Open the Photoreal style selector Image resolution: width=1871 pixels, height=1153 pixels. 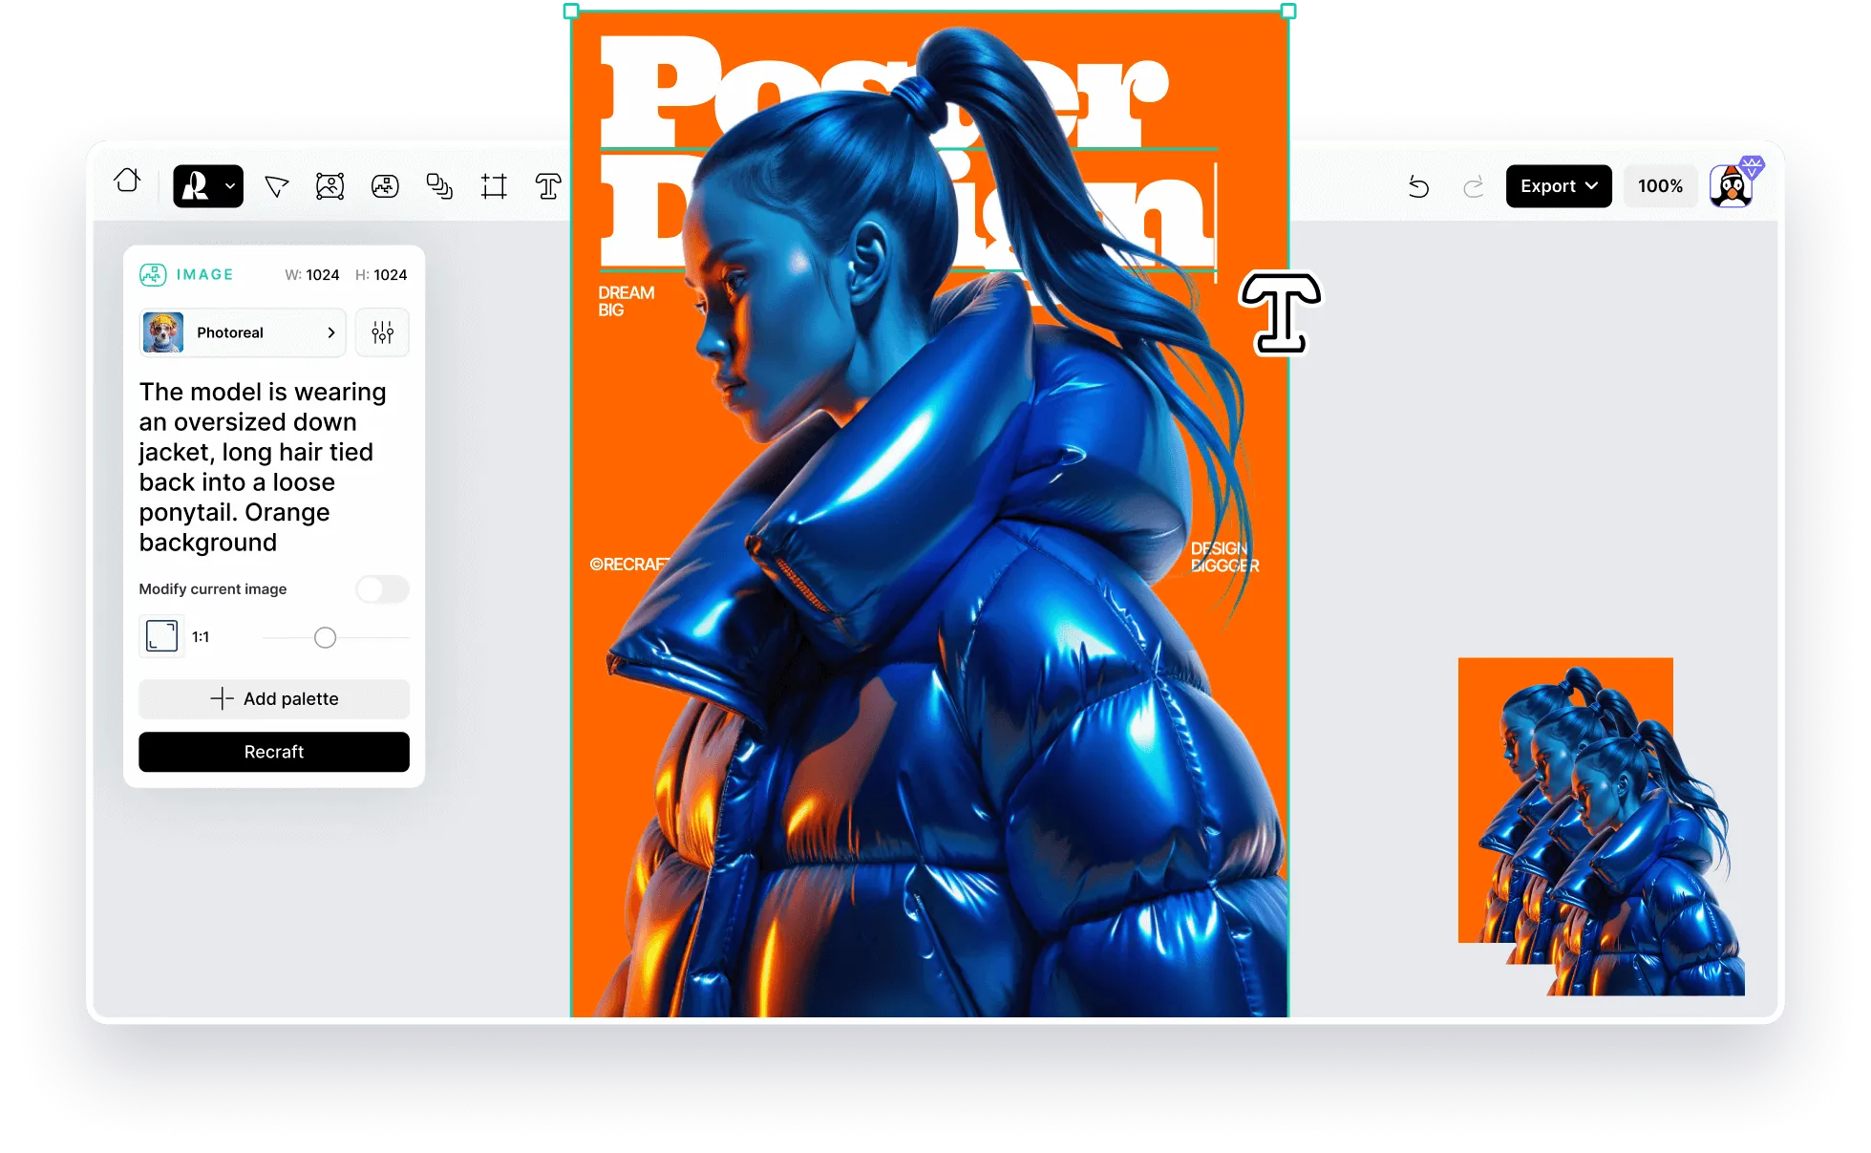pos(243,332)
